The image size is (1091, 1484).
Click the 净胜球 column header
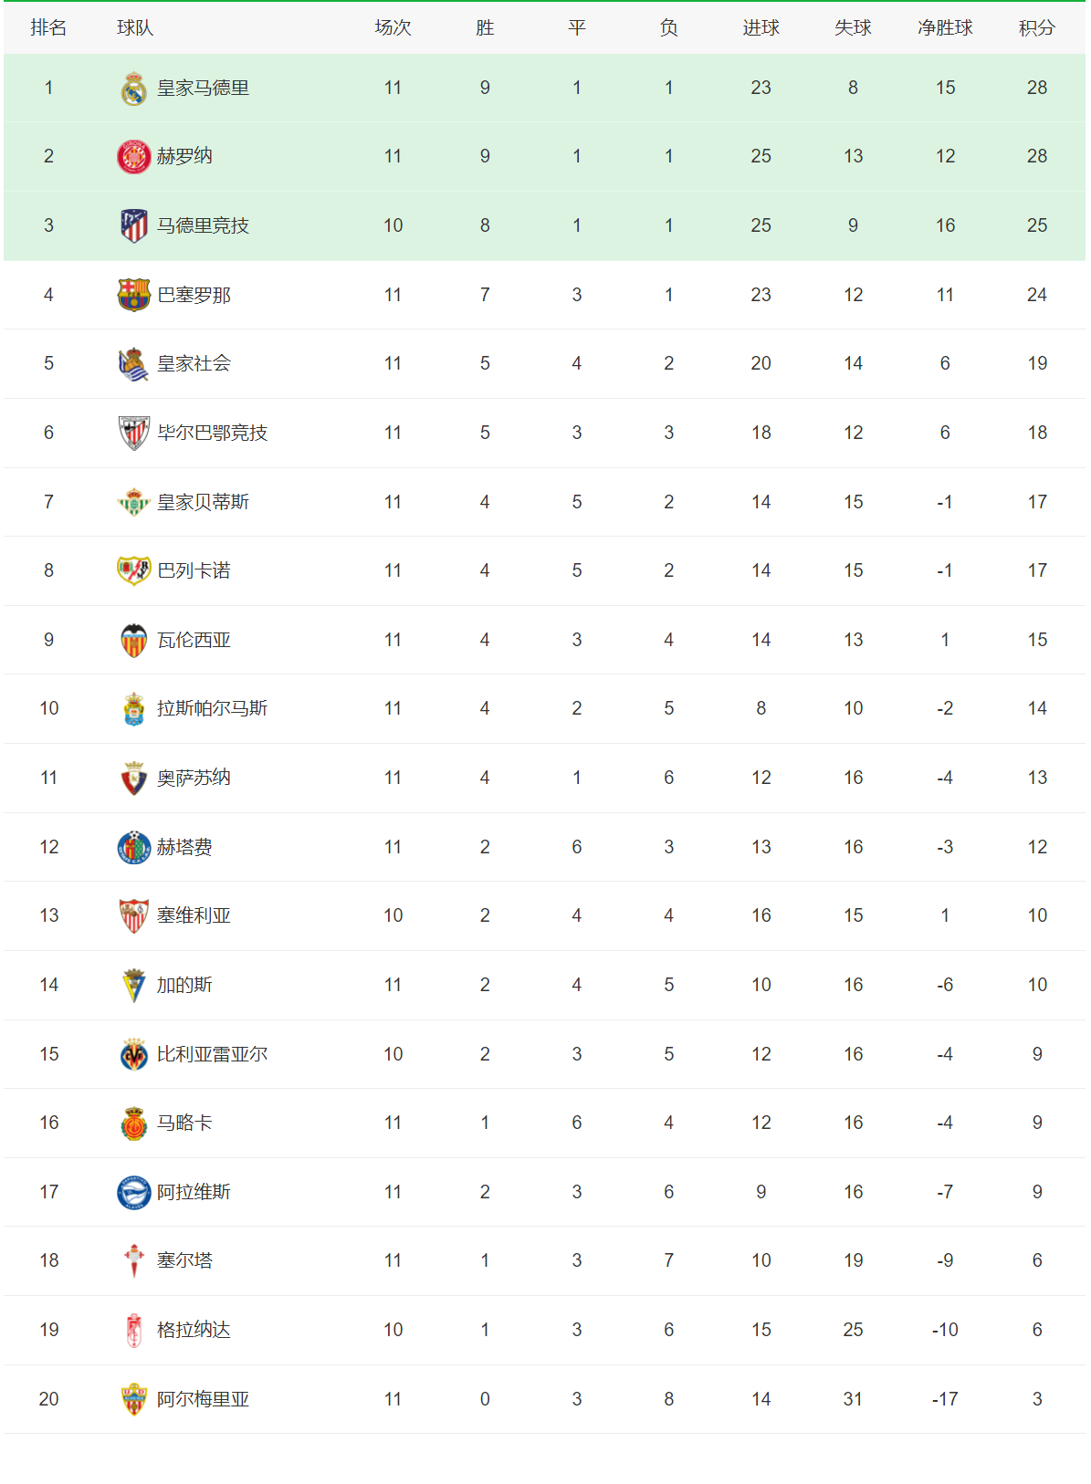945,28
